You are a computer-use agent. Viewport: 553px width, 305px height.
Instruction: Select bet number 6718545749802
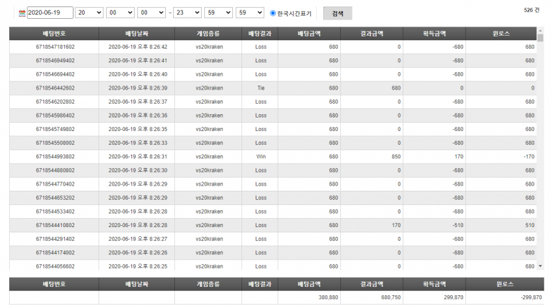click(55, 129)
